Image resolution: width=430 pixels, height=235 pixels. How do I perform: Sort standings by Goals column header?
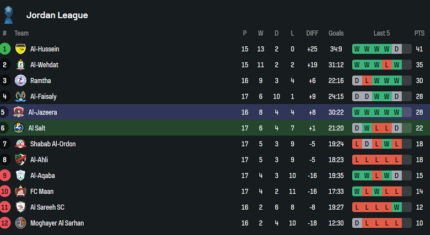pyautogui.click(x=336, y=34)
